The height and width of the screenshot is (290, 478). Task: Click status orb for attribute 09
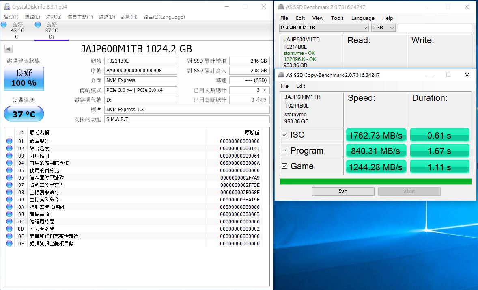[x=9, y=200]
